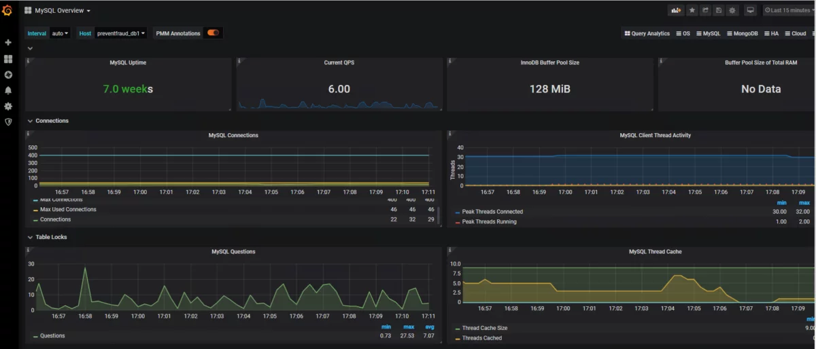The image size is (816, 349).
Task: Open the Cloud dashboards menu
Action: 795,33
